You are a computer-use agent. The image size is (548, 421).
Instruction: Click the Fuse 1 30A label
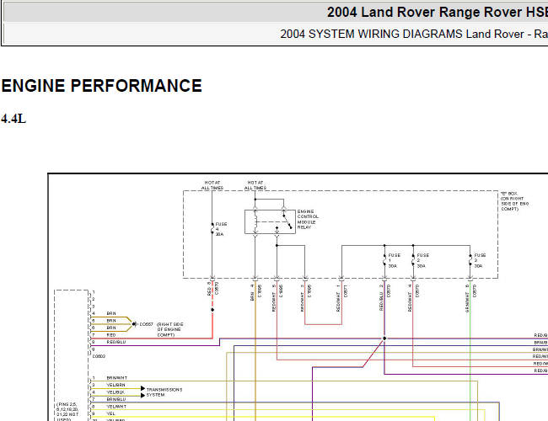click(x=394, y=260)
